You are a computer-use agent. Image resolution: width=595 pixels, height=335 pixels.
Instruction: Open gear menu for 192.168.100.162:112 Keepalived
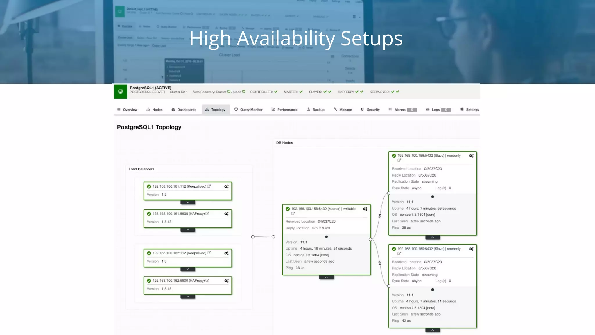[x=226, y=253]
